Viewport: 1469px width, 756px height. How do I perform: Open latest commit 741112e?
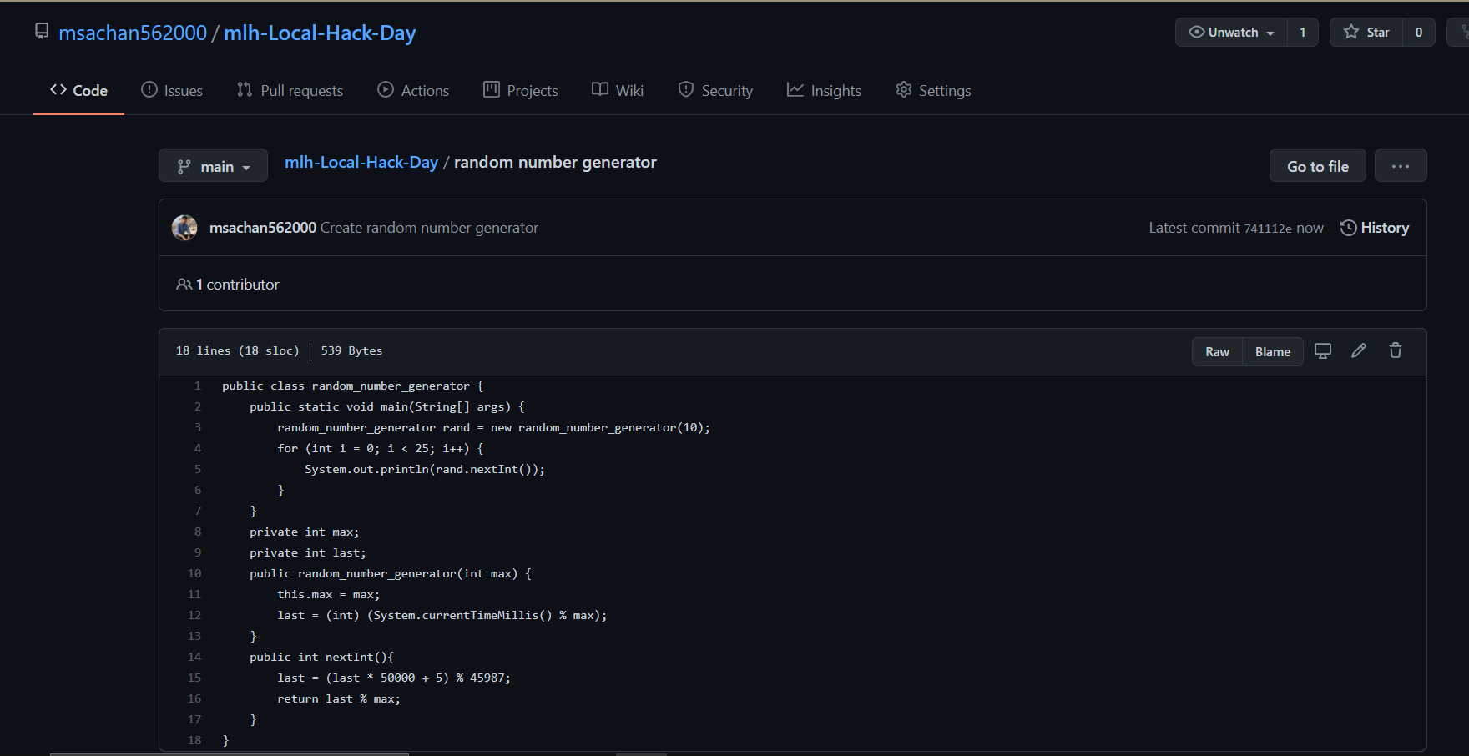1268,229
